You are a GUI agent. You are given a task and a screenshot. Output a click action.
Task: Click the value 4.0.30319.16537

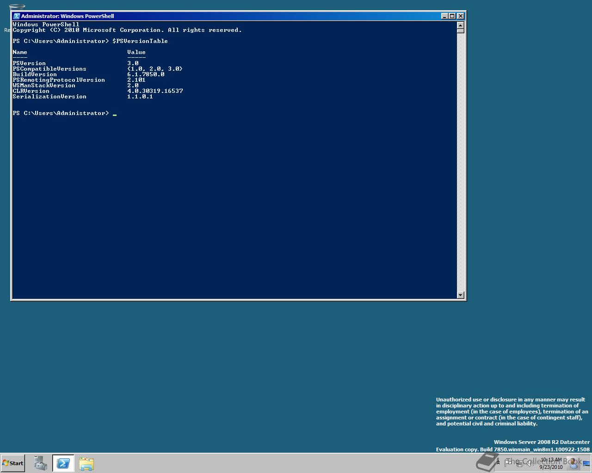[155, 91]
